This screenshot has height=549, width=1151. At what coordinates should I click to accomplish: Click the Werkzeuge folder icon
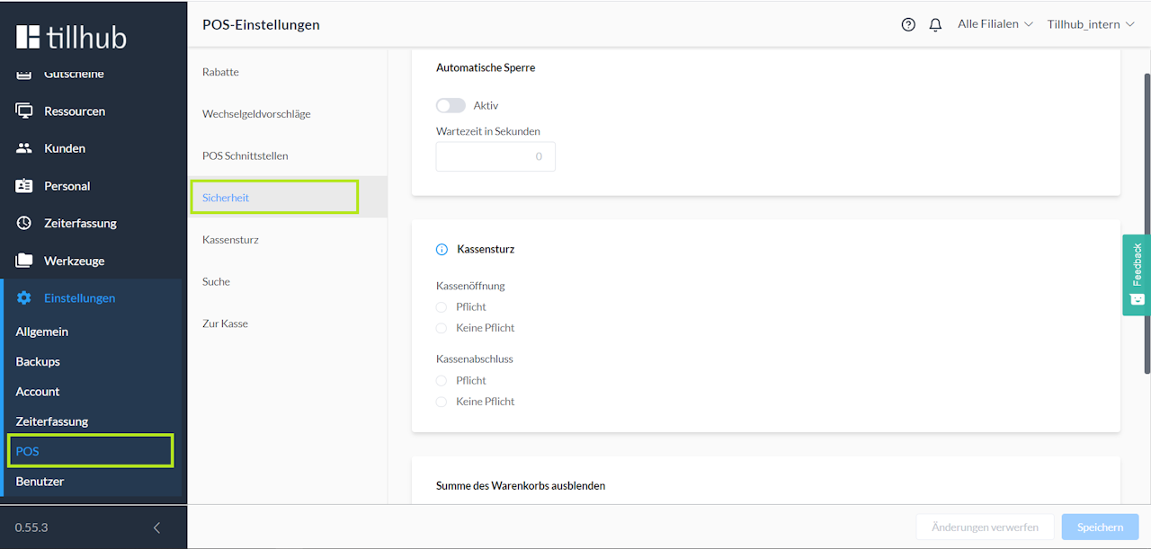[x=24, y=261]
